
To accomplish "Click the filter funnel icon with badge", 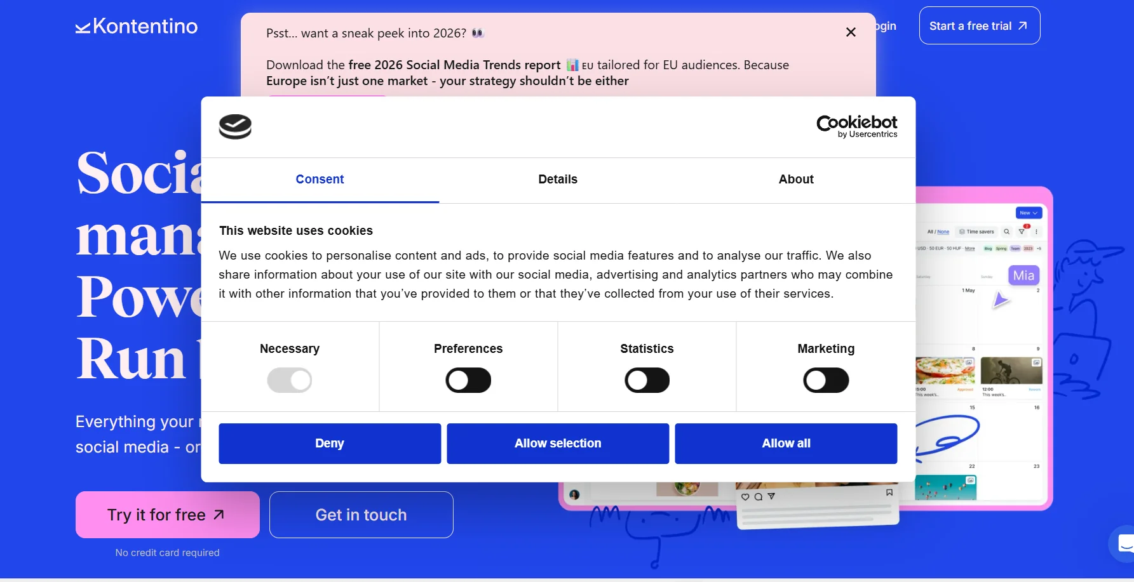I will tap(1022, 232).
